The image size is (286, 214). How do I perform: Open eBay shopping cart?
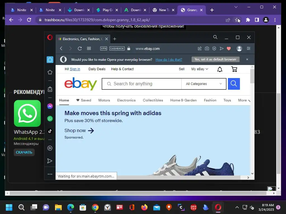(234, 69)
